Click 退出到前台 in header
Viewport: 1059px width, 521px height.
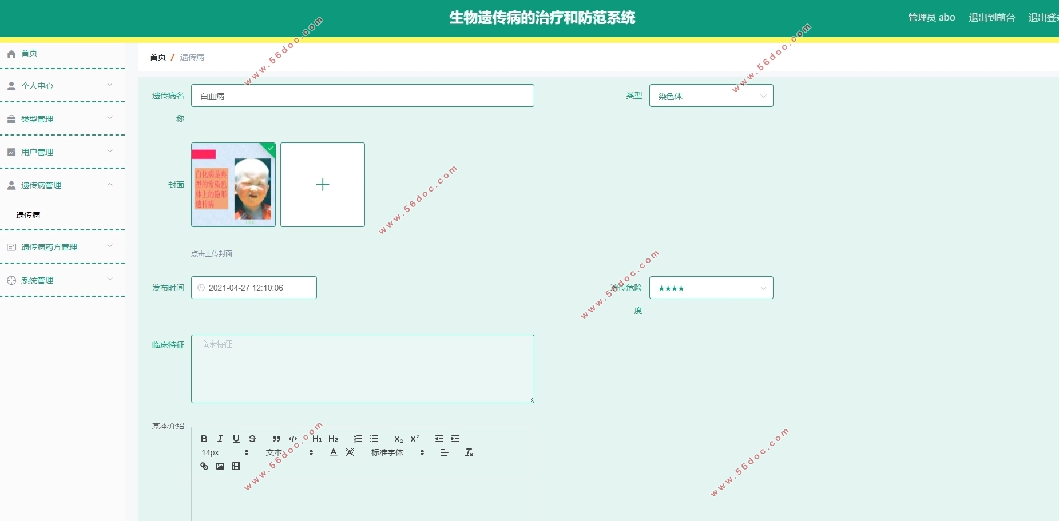(x=992, y=18)
